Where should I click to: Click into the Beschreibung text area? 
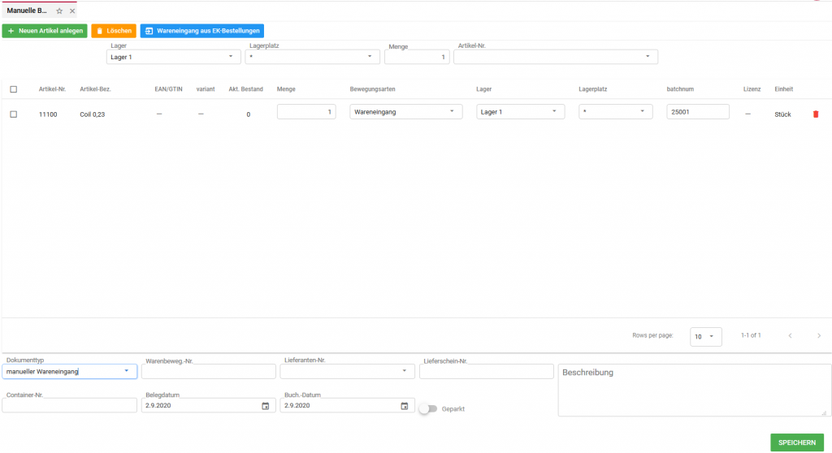(693, 390)
